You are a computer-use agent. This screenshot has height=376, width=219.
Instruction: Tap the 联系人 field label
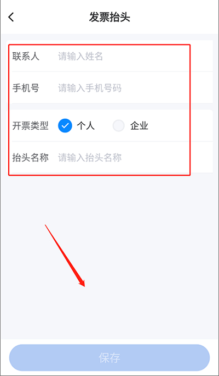26,57
